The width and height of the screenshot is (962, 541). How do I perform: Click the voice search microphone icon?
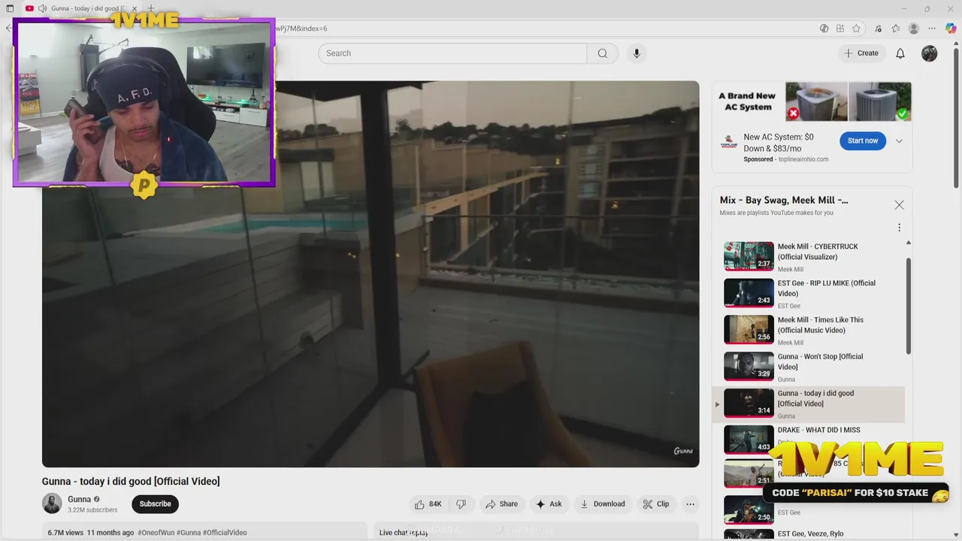point(637,53)
